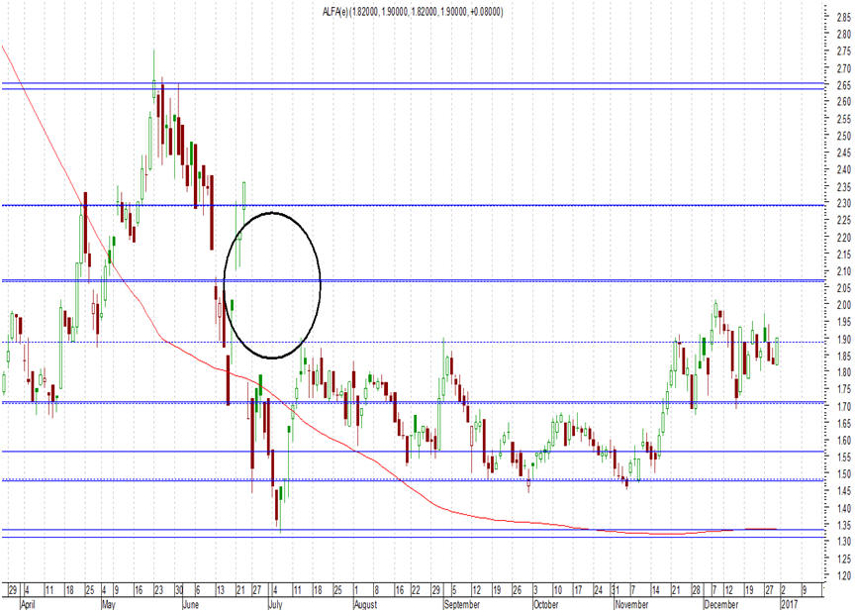Select the 1.90 price axis label
The image size is (855, 612).
(x=843, y=340)
